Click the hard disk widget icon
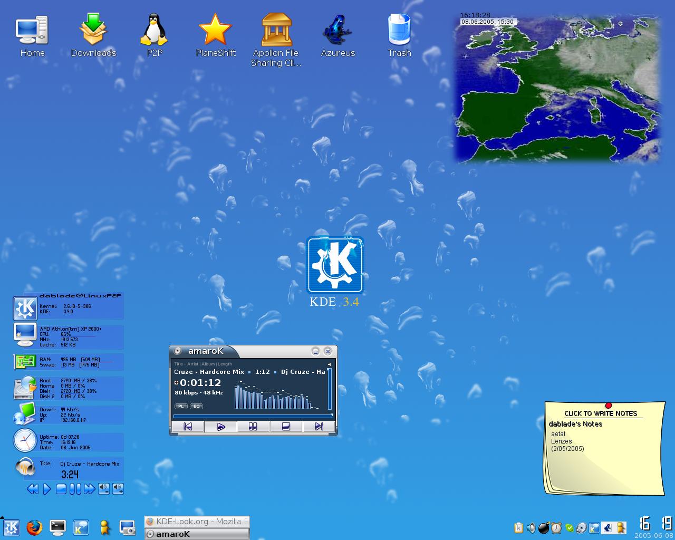This screenshot has height=540, width=675. point(24,388)
